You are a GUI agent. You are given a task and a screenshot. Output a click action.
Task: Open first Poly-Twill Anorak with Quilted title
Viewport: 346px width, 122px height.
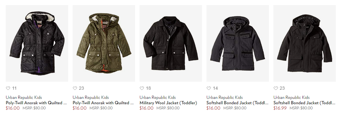tap(36, 103)
